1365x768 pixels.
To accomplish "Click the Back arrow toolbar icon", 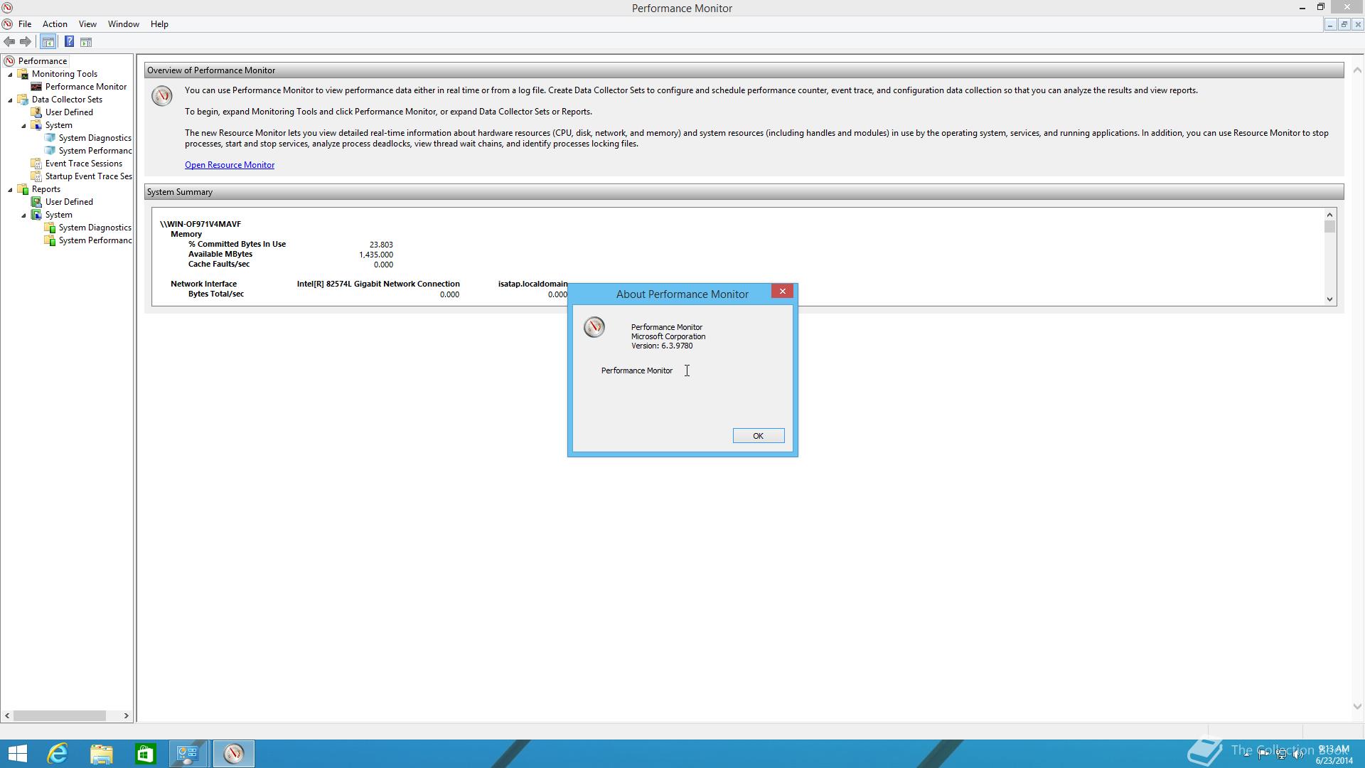I will coord(9,42).
